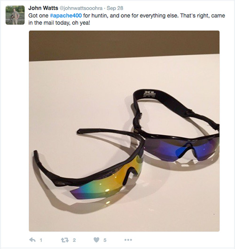
Task: View the retweet count number 2
Action: point(74,240)
